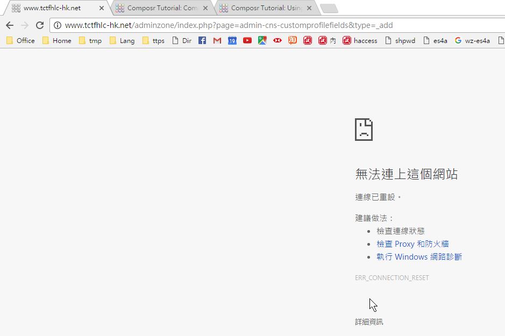Open the YouTube bookmark icon

click(247, 40)
